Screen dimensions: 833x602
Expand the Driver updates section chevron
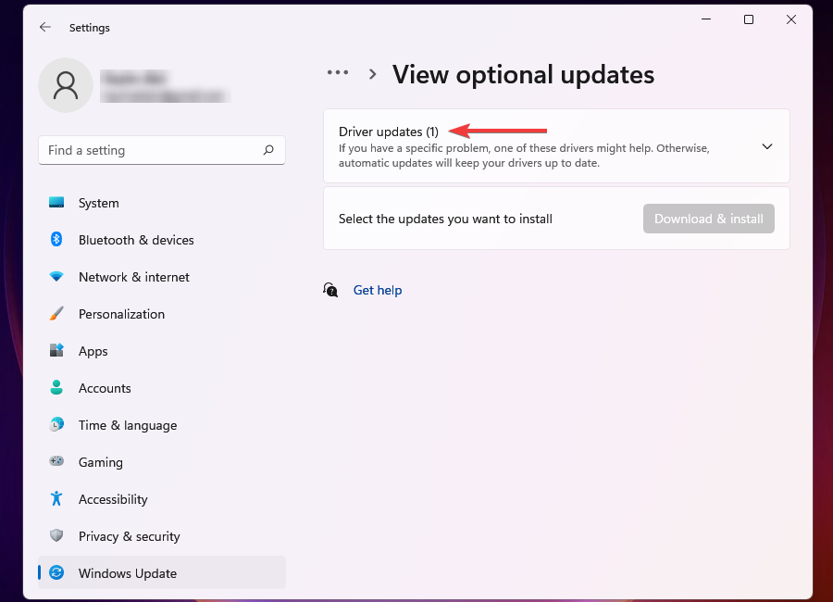coord(766,146)
